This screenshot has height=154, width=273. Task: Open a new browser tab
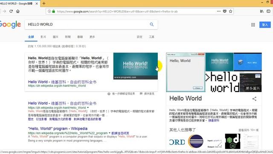pos(44,3)
